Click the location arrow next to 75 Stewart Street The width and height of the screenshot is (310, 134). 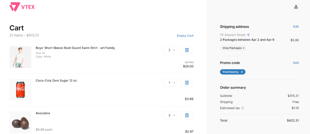click(248, 35)
